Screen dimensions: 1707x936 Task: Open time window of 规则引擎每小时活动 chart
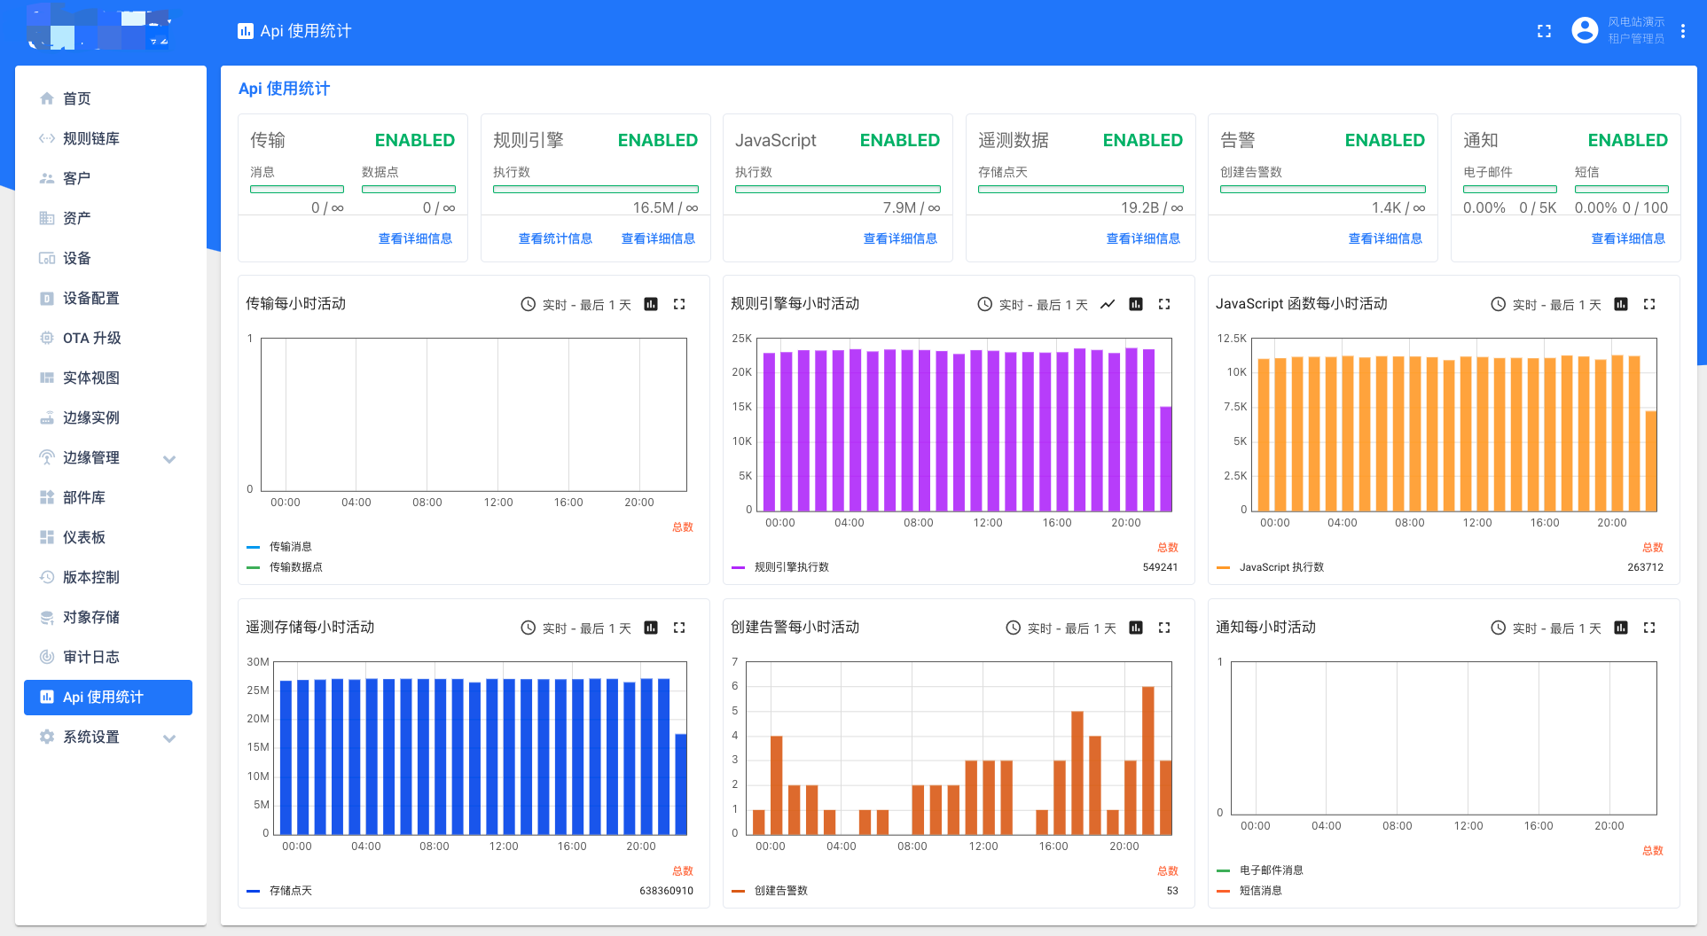(x=1032, y=304)
